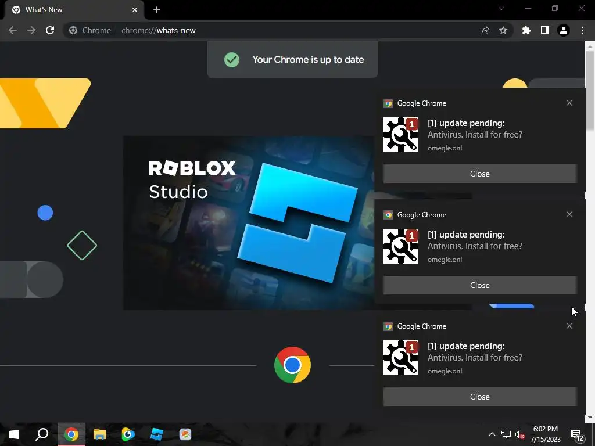595x446 pixels.
Task: Open the side panel icon
Action: (545, 30)
